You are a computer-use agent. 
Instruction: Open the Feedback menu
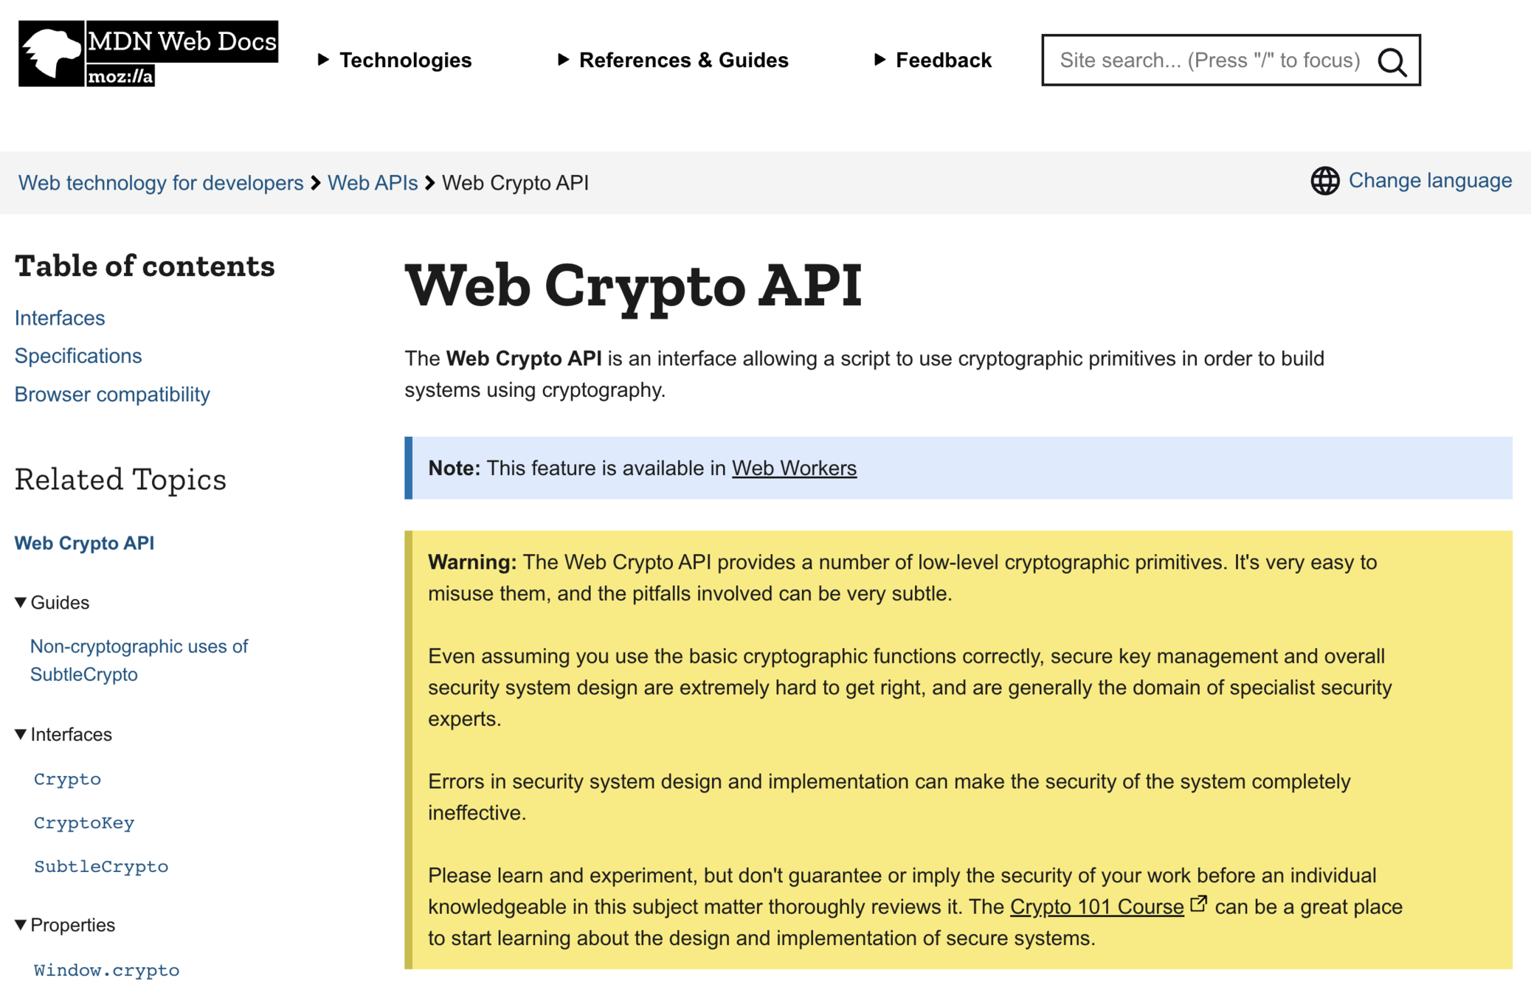(933, 60)
